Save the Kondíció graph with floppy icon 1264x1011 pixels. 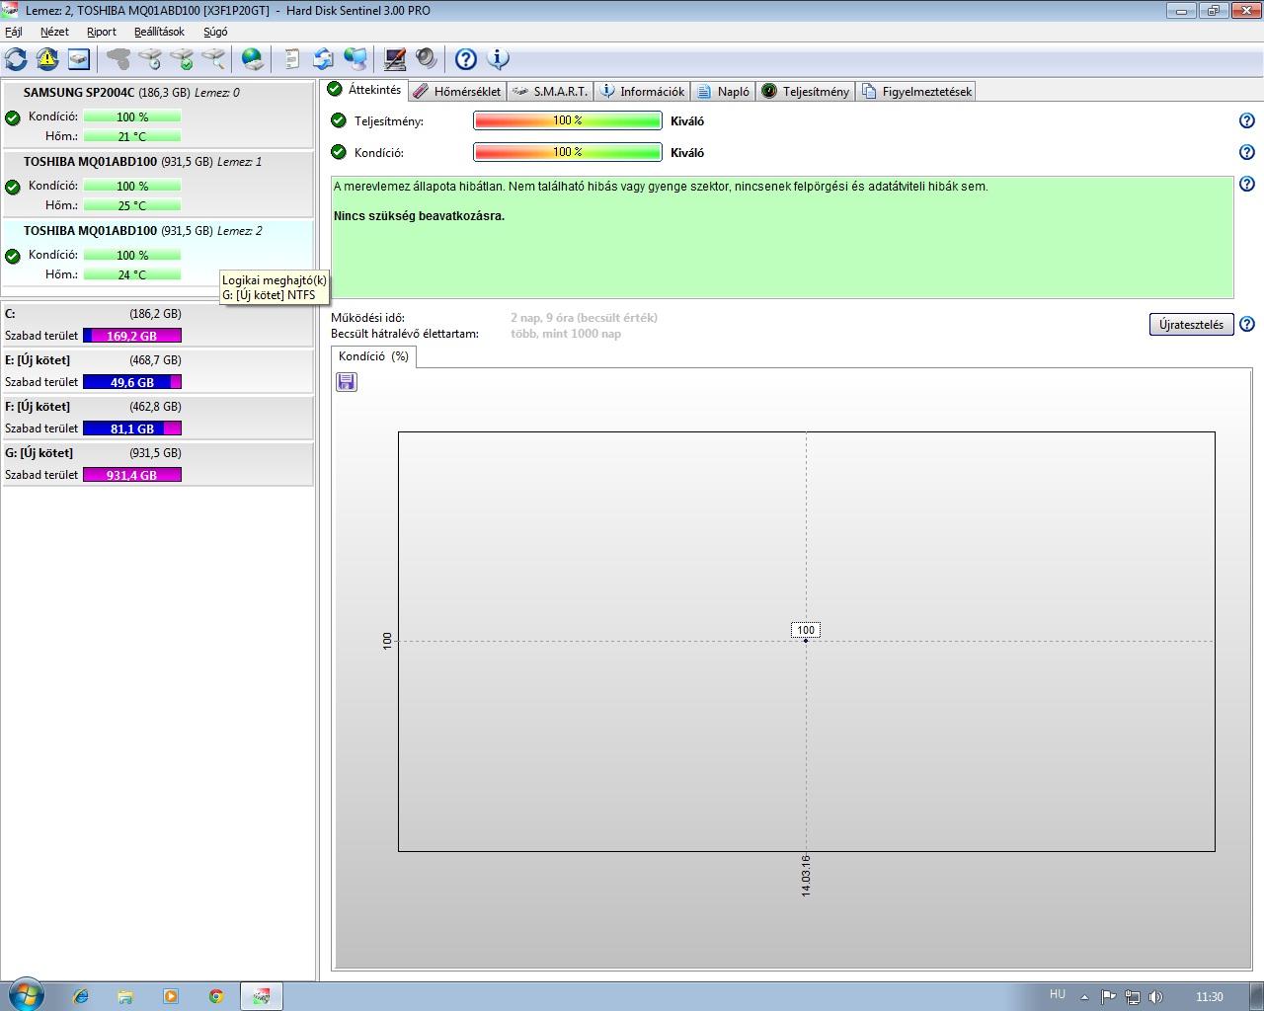point(346,382)
